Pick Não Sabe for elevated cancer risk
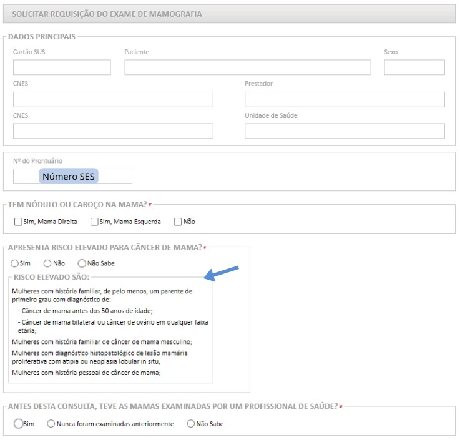 [82, 263]
